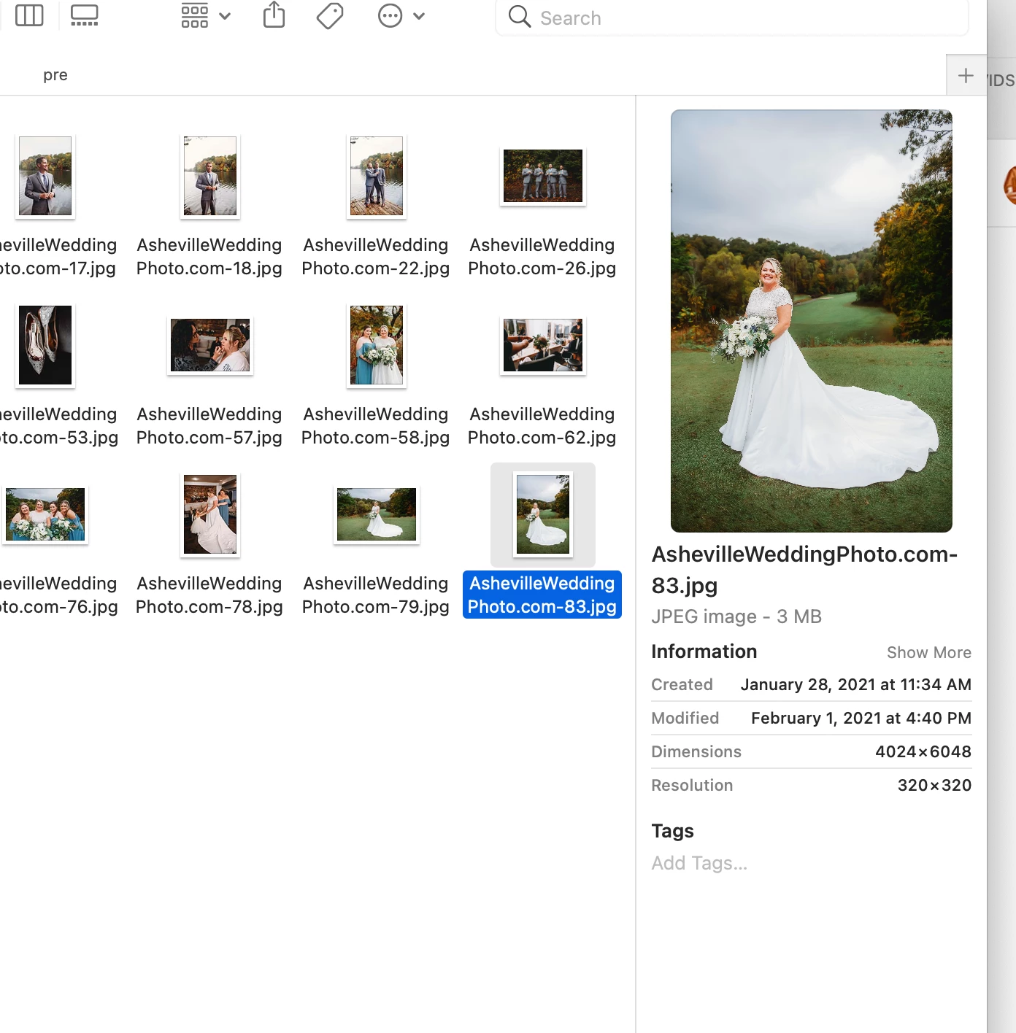Switch to gallery view in toolbar
The width and height of the screenshot is (1016, 1033).
point(85,15)
